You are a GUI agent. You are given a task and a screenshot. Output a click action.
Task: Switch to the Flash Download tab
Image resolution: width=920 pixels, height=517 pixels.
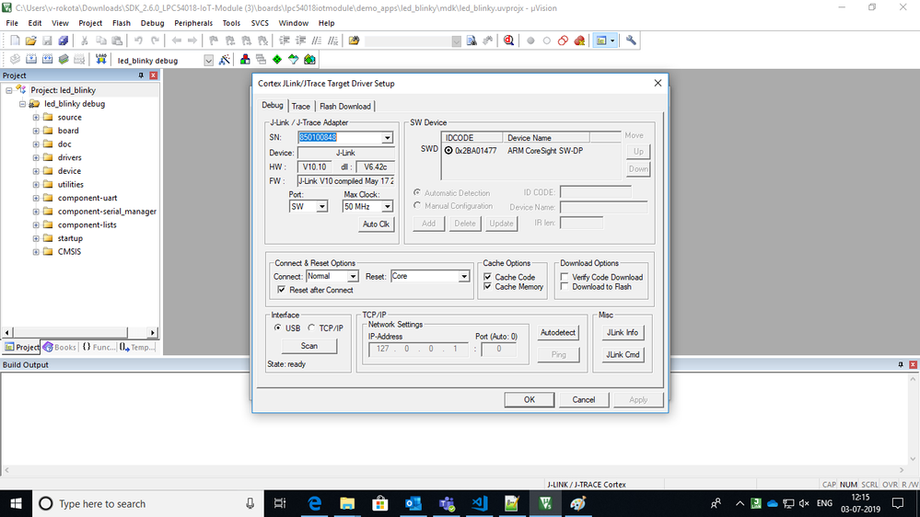pos(345,106)
